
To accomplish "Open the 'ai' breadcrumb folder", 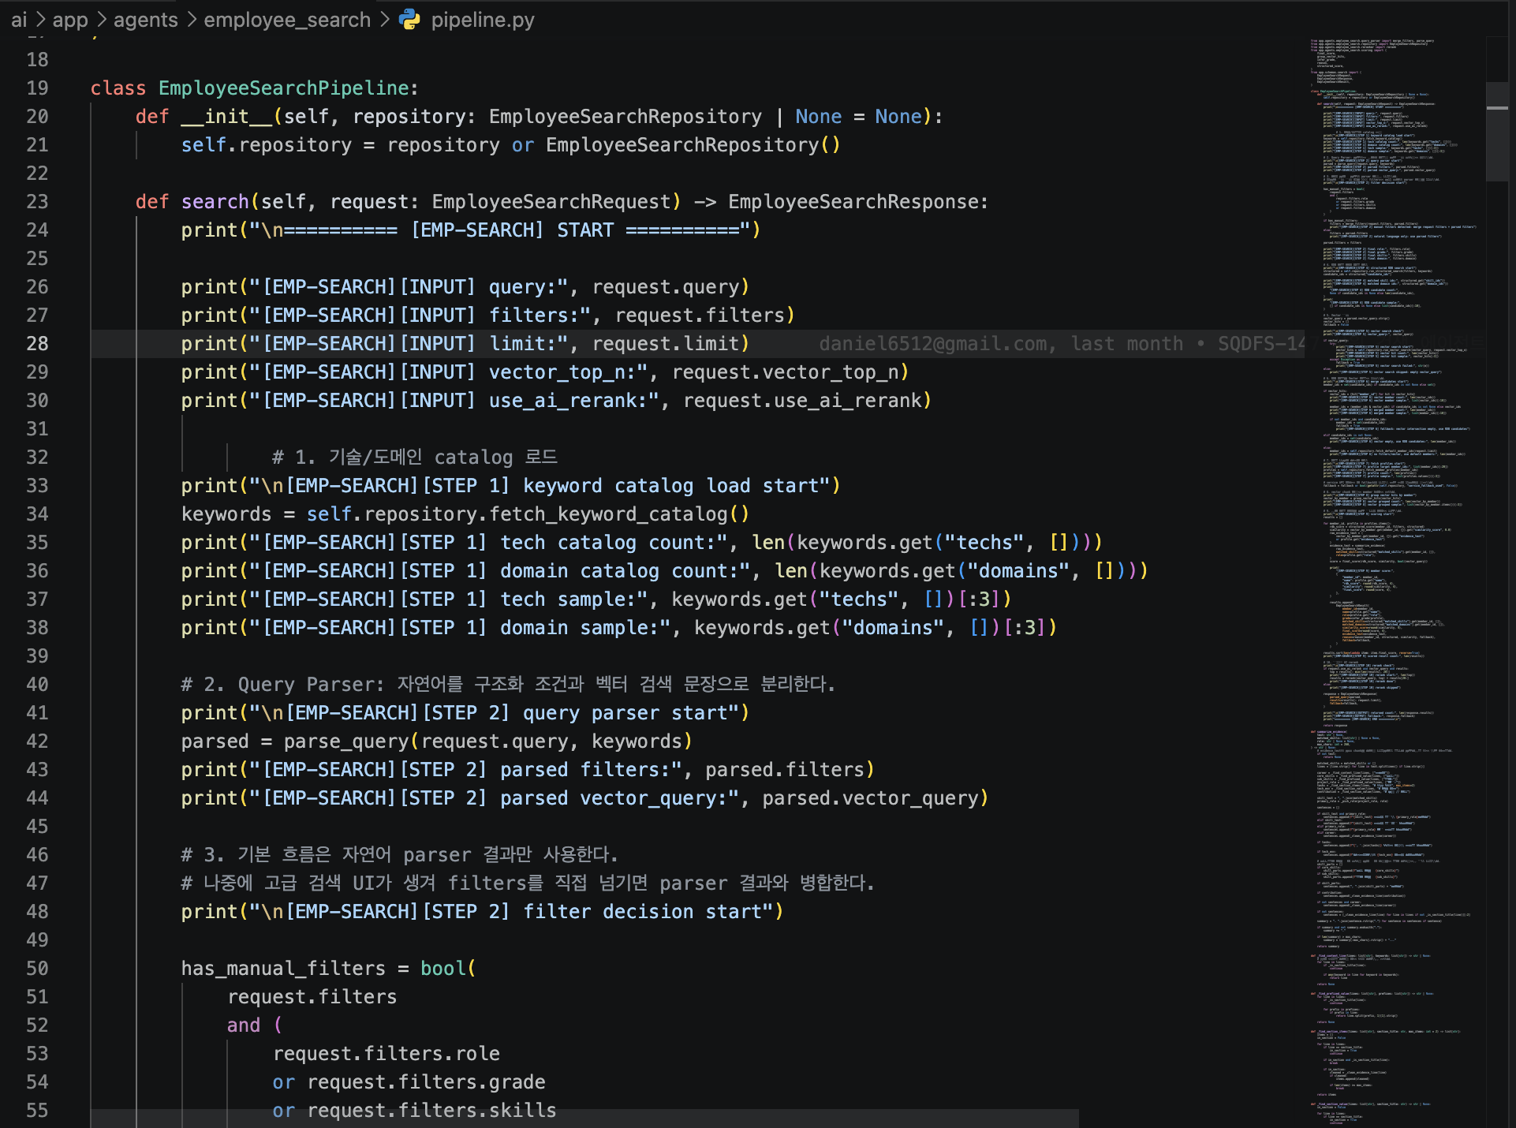I will (19, 20).
